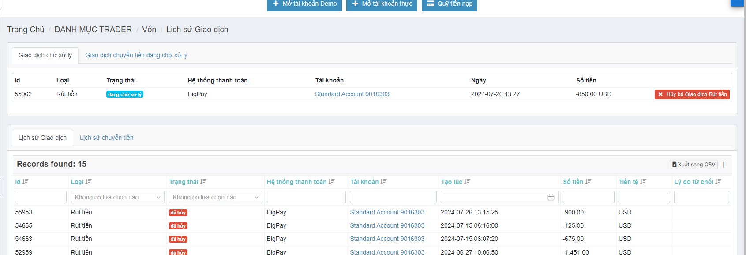The image size is (746, 255).
Task: Sort by Tạo lúc column icon
Action: point(467,182)
